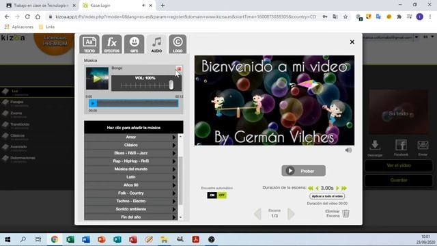This screenshot has width=437, height=246.
Task: Click the video preview image
Action: (274, 100)
